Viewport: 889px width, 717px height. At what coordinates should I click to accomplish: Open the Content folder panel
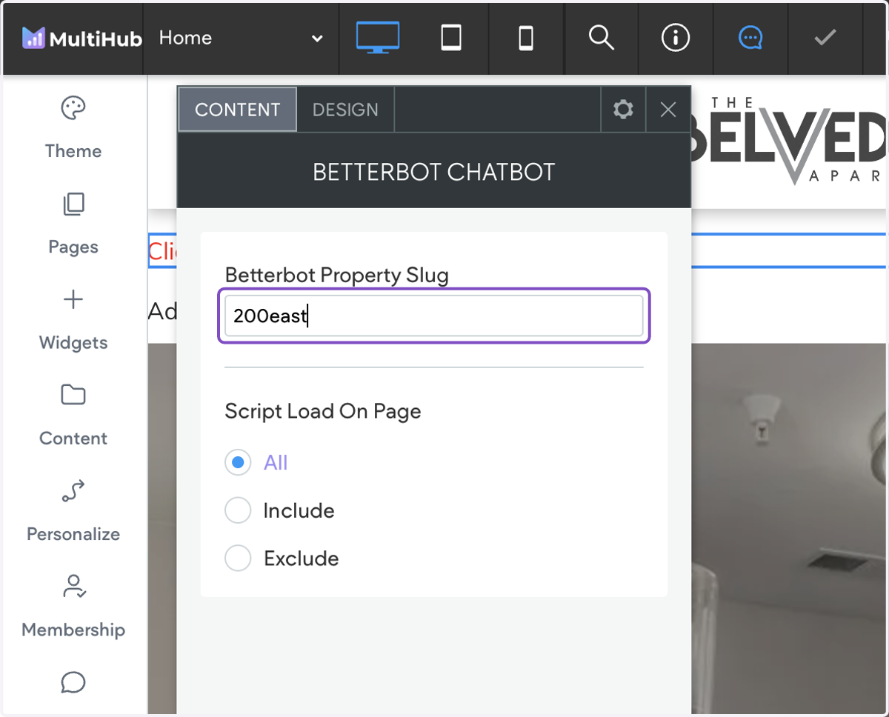click(73, 415)
